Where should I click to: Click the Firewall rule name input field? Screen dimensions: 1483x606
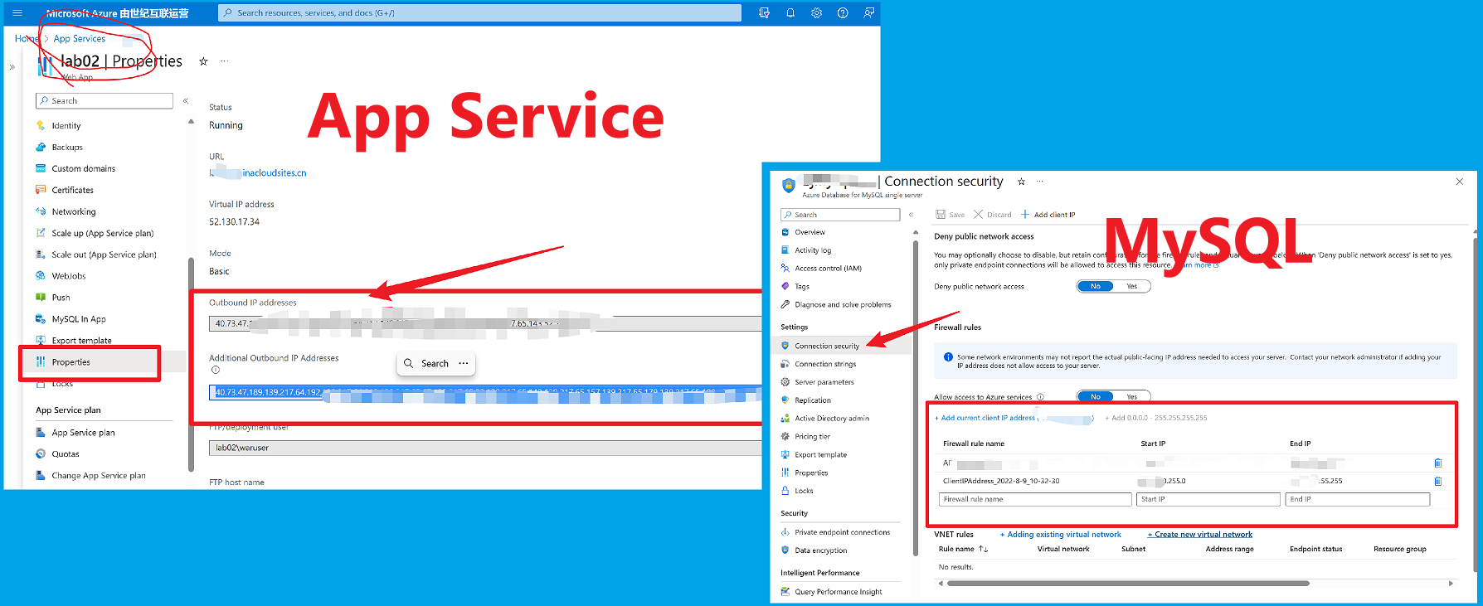[x=1034, y=500]
